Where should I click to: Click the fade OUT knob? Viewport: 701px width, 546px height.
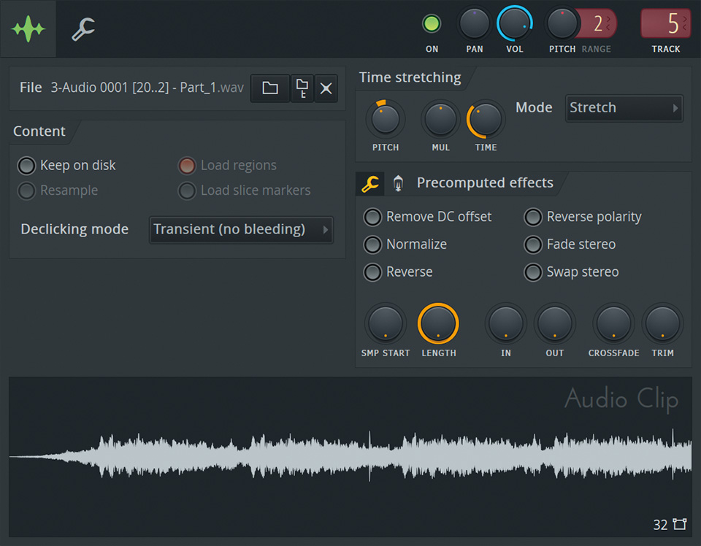pos(555,323)
